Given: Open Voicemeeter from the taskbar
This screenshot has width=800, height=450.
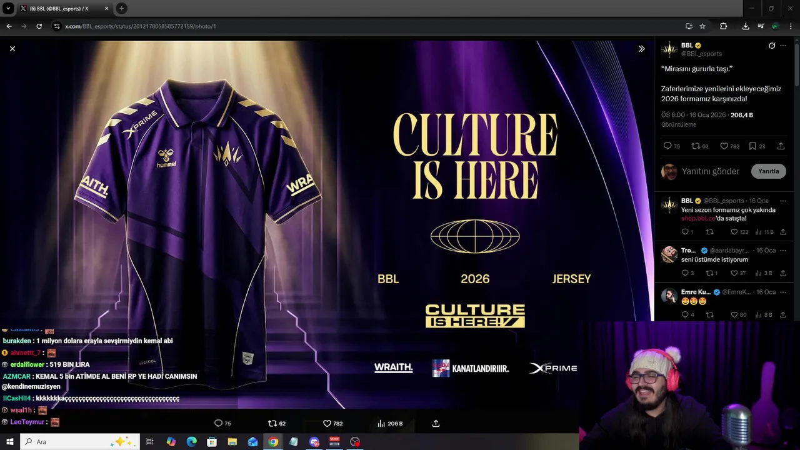Looking at the screenshot, I should pos(334,442).
